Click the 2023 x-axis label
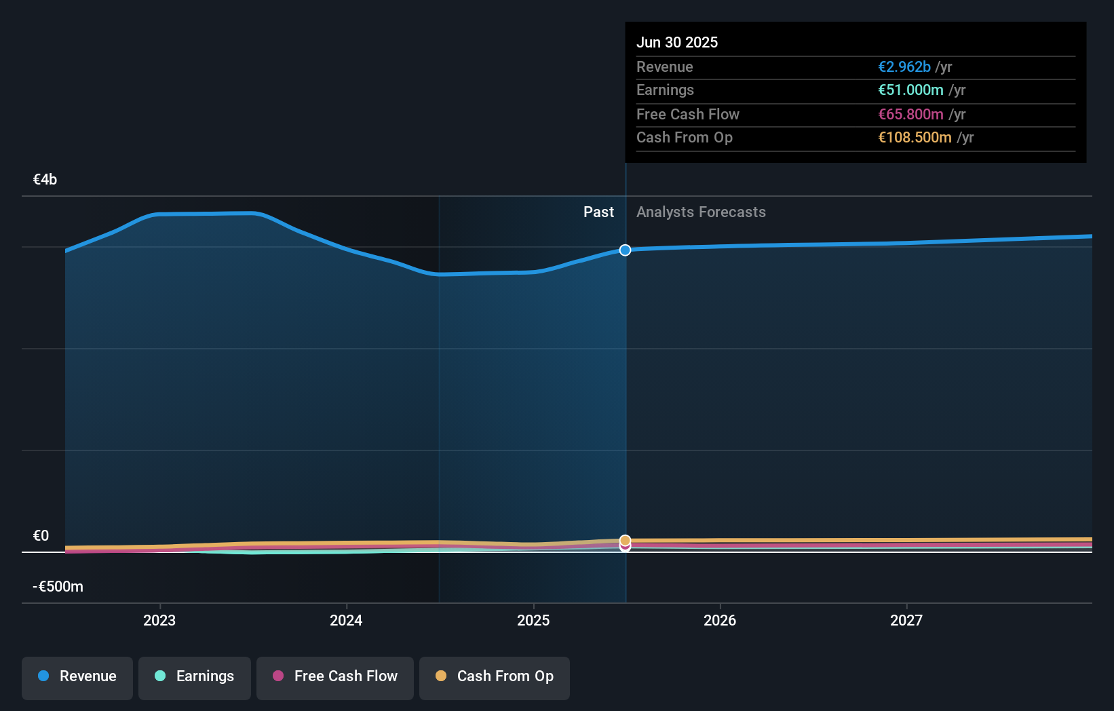1114x711 pixels. pyautogui.click(x=159, y=621)
